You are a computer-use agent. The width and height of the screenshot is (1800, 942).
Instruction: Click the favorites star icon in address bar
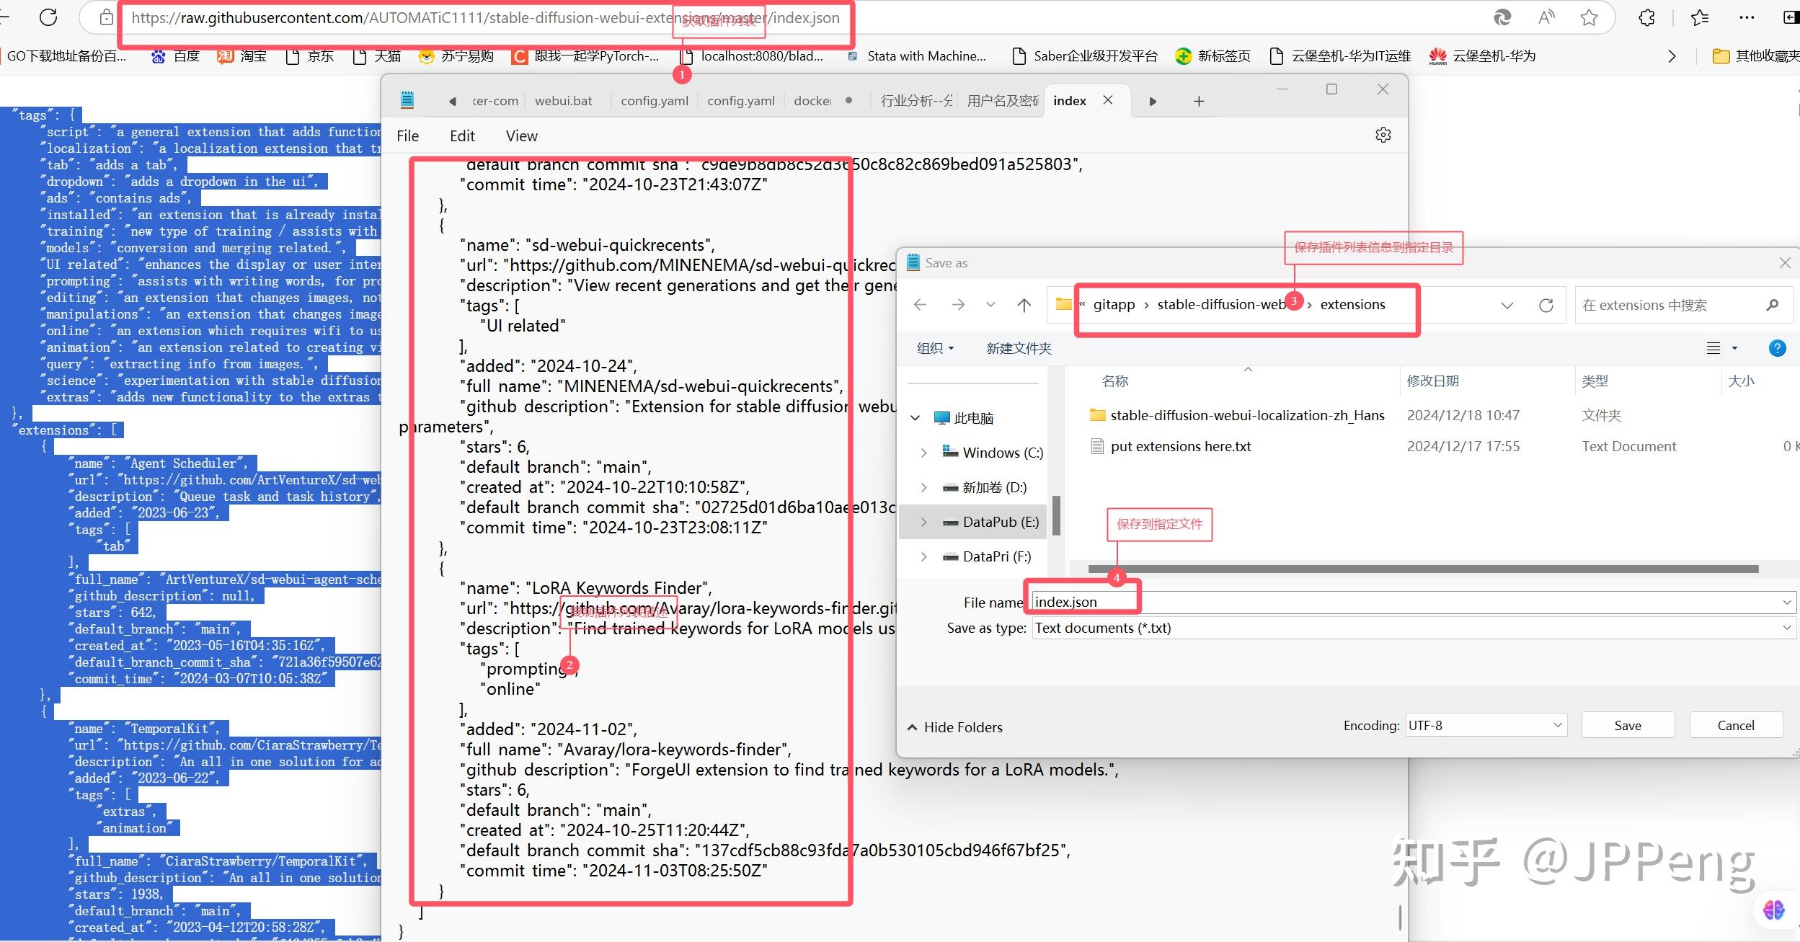pos(1589,18)
